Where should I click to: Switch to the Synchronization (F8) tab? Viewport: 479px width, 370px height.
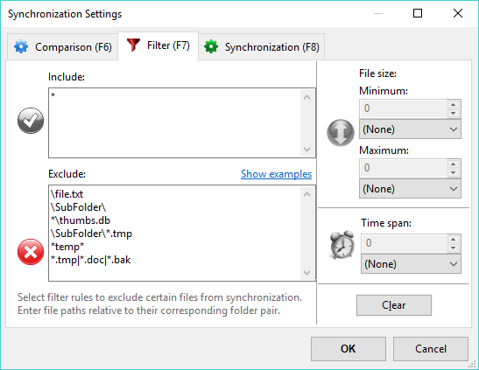point(262,46)
